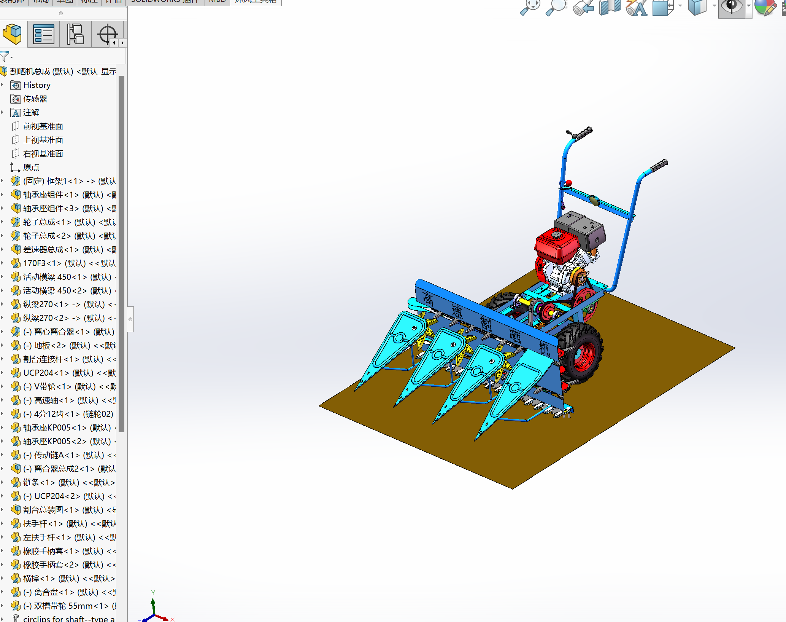Open the PropertyManager tab icon
This screenshot has height=622, width=786.
click(43, 34)
